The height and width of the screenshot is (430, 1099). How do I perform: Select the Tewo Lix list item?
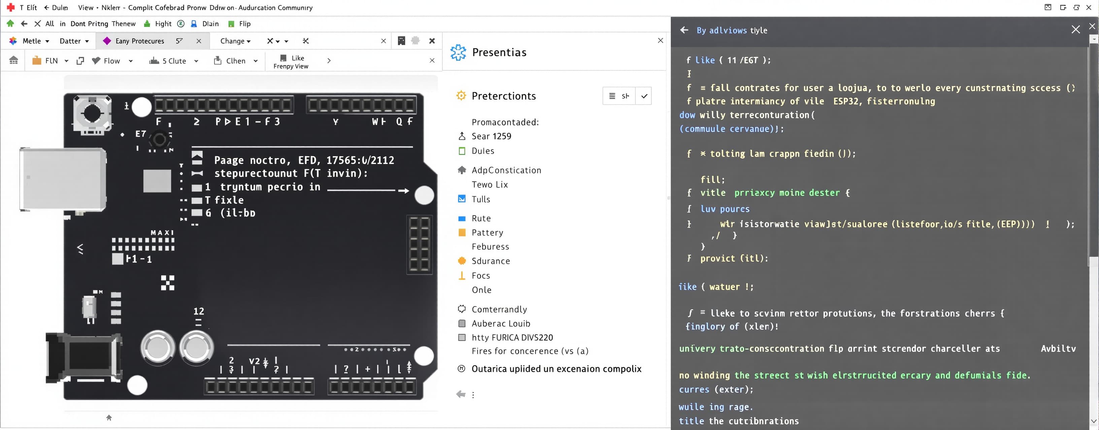pyautogui.click(x=489, y=184)
